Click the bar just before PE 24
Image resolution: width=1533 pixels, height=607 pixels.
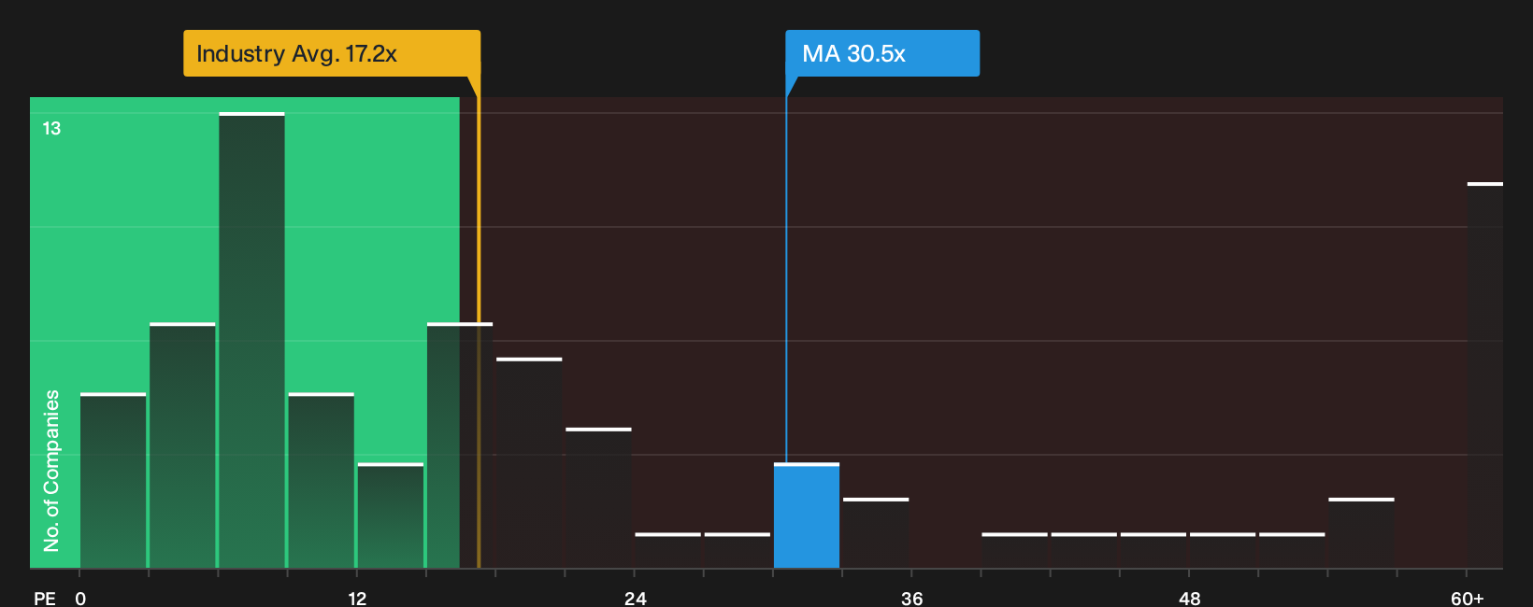click(598, 498)
